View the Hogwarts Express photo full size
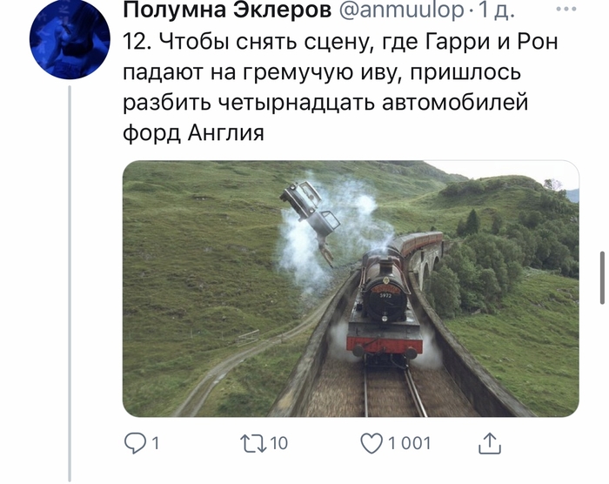This screenshot has height=484, width=609. pos(351,288)
